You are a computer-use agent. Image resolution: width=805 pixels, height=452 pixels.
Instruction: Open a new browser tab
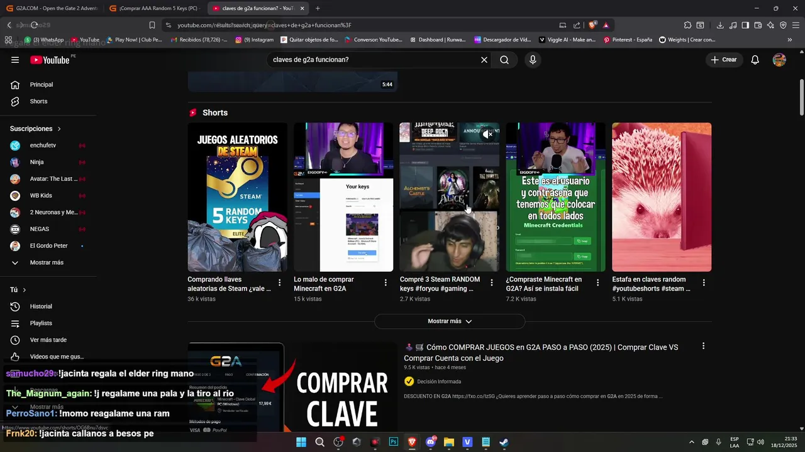(x=318, y=8)
